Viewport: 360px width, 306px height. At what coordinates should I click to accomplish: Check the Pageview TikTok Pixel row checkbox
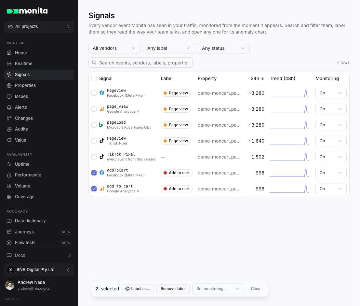(x=94, y=141)
